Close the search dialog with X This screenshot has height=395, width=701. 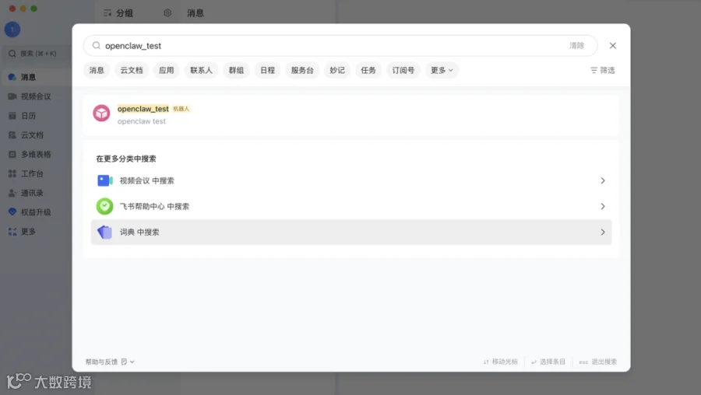point(612,46)
